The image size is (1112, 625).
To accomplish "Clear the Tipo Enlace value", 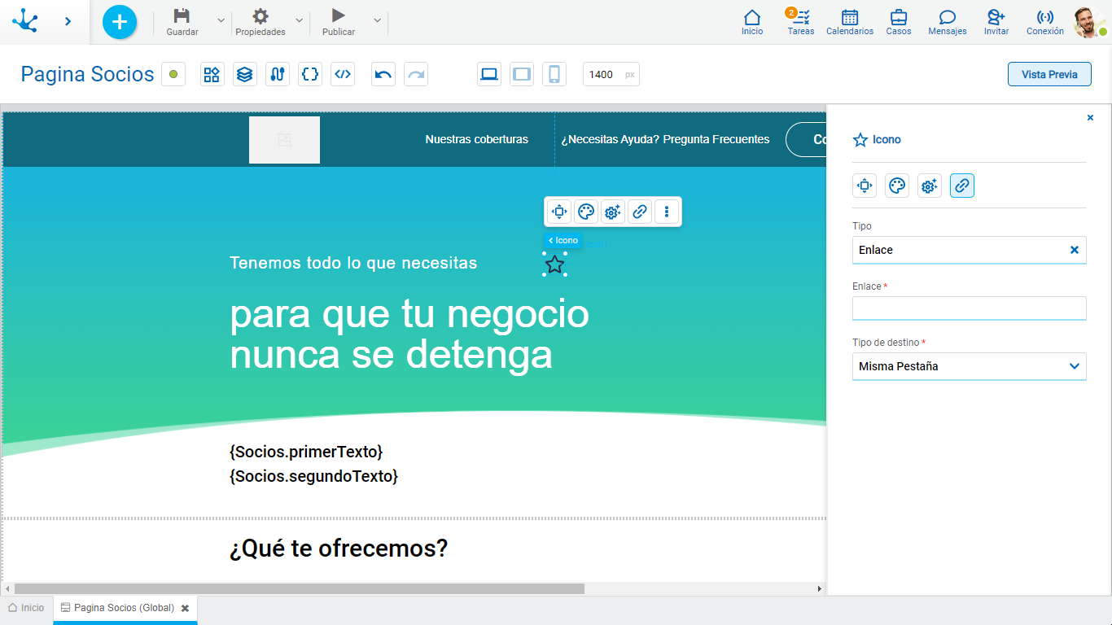I will click(x=1075, y=250).
